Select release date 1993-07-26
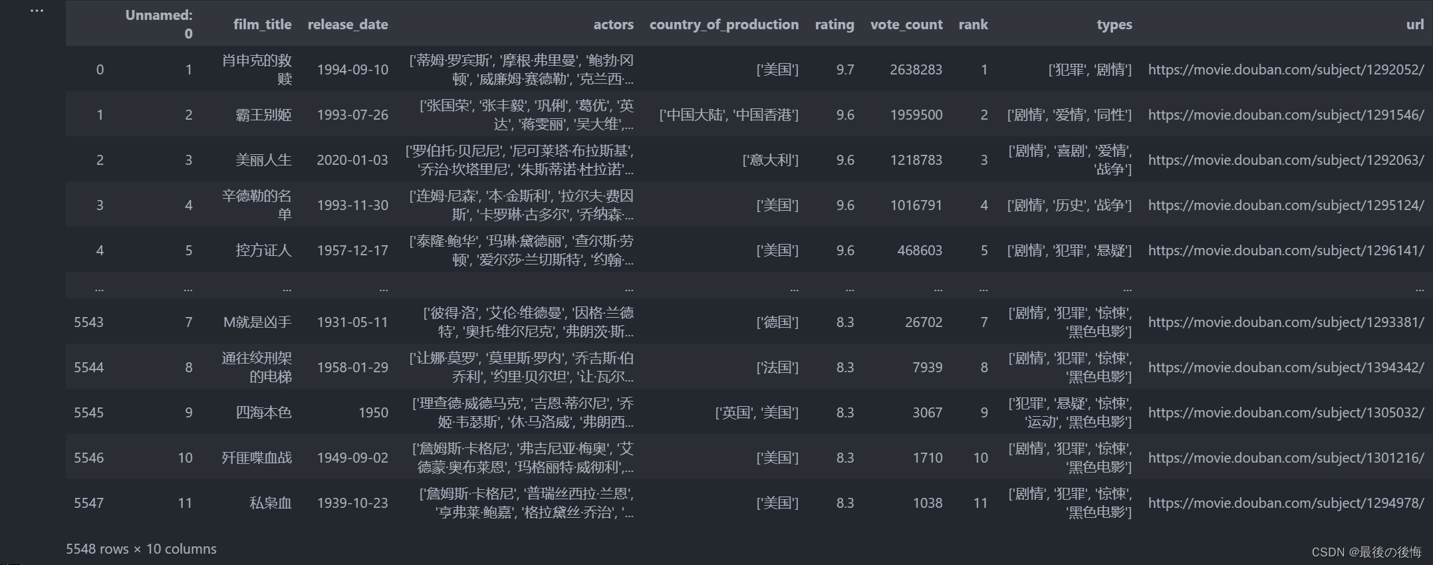The height and width of the screenshot is (565, 1433). tap(352, 115)
